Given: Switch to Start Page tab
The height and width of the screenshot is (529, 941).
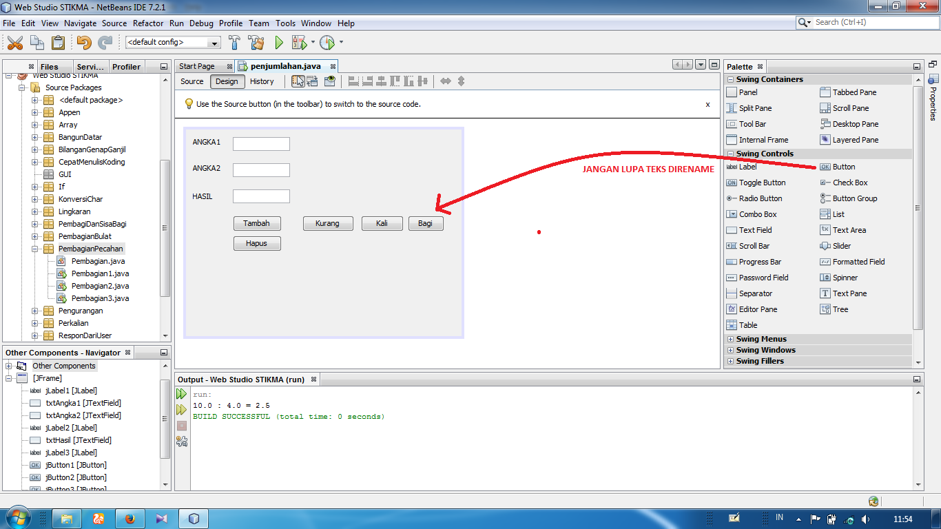Looking at the screenshot, I should (197, 66).
